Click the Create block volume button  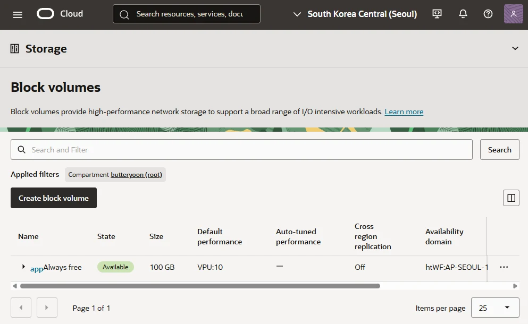click(54, 198)
